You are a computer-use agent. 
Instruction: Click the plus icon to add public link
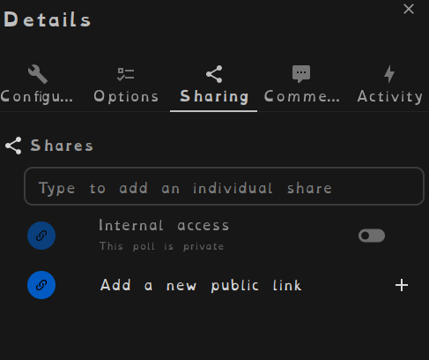402,285
